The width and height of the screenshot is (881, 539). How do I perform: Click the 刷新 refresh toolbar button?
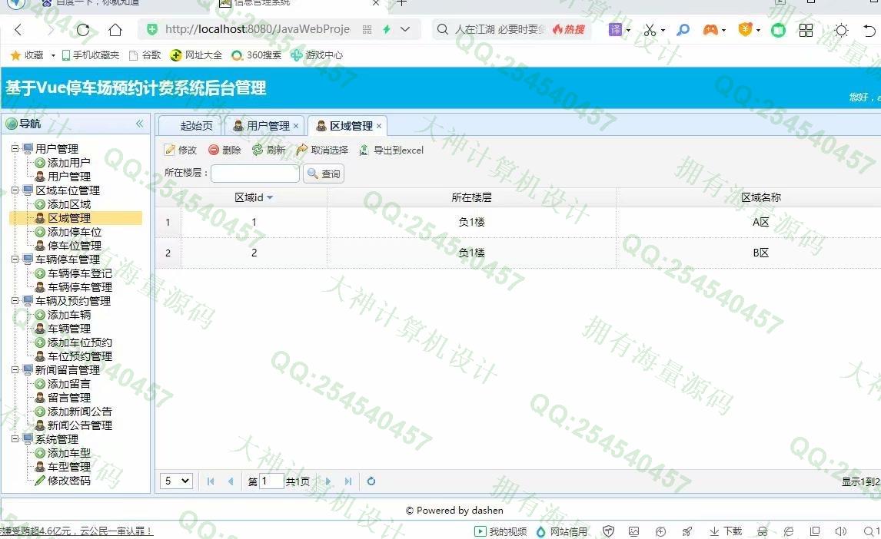coord(268,150)
